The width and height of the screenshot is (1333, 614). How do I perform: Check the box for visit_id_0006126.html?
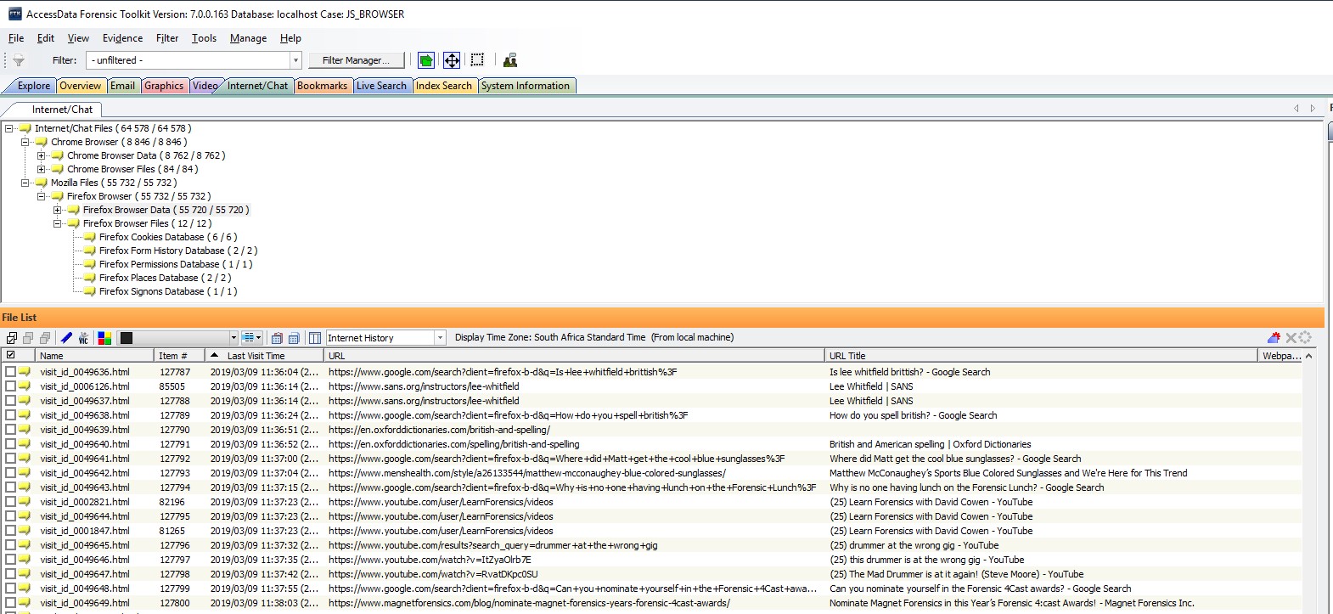pyautogui.click(x=10, y=386)
